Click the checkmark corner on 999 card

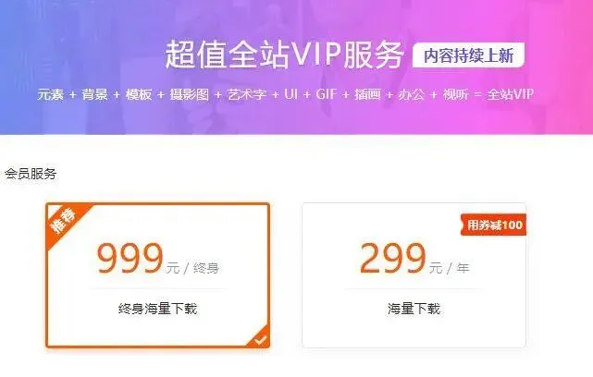click(260, 338)
